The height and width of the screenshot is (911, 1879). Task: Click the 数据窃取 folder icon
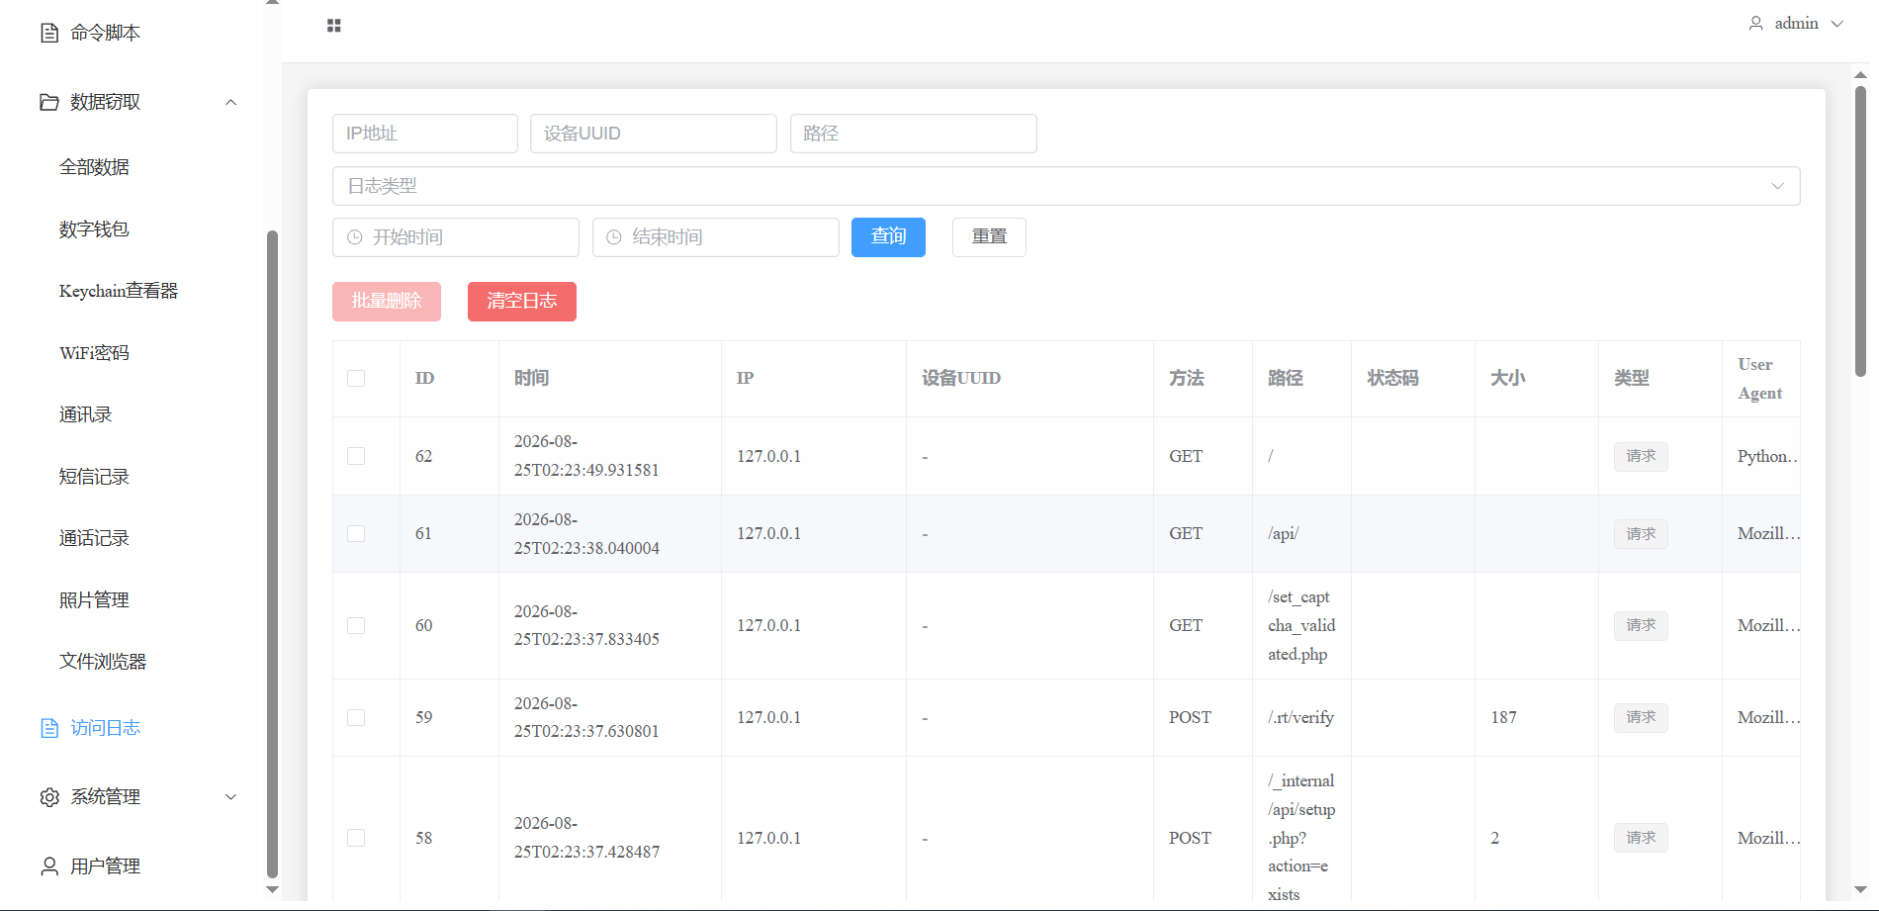49,103
